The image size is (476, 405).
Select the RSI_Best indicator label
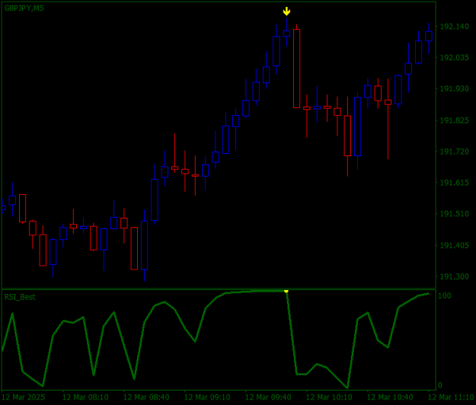(20, 297)
